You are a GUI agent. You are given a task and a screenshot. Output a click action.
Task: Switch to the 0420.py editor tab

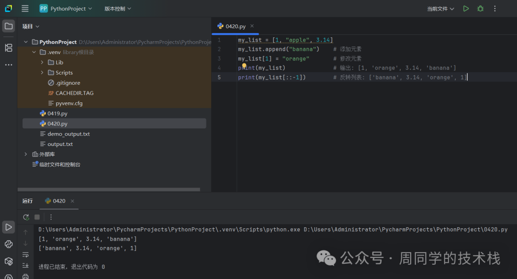[235, 26]
